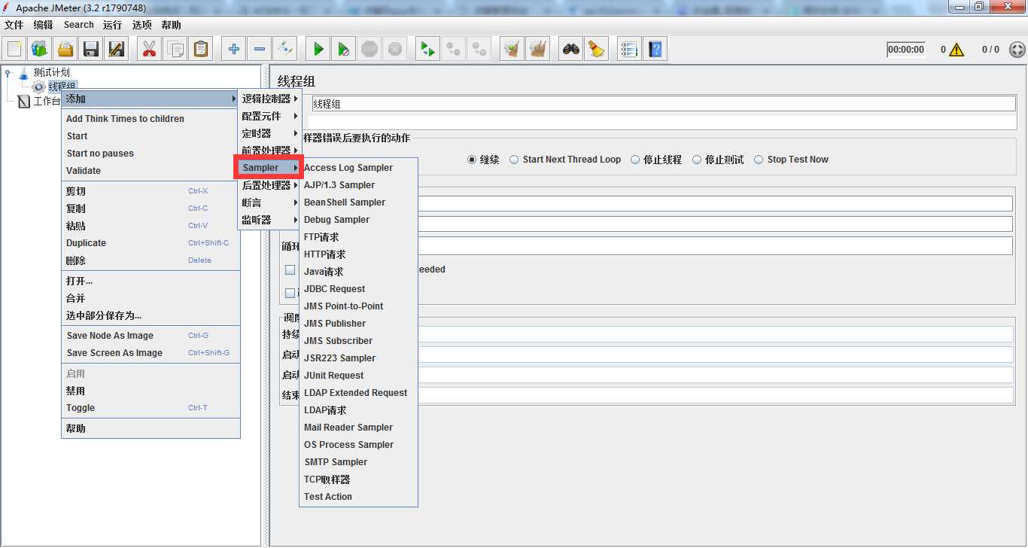Viewport: 1028px width, 548px height.
Task: Choose TCP取样器 from the submenu
Action: point(358,479)
